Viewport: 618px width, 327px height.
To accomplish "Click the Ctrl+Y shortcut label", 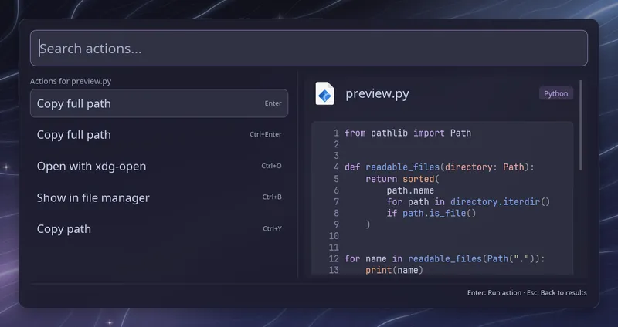I will pyautogui.click(x=273, y=228).
